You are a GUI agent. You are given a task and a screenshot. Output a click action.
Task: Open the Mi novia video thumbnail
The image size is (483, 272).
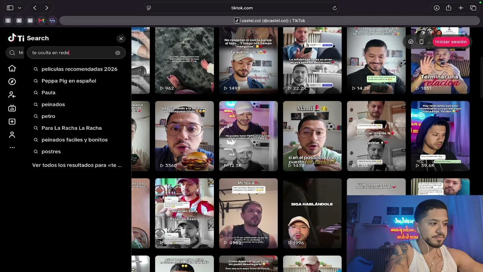248,213
